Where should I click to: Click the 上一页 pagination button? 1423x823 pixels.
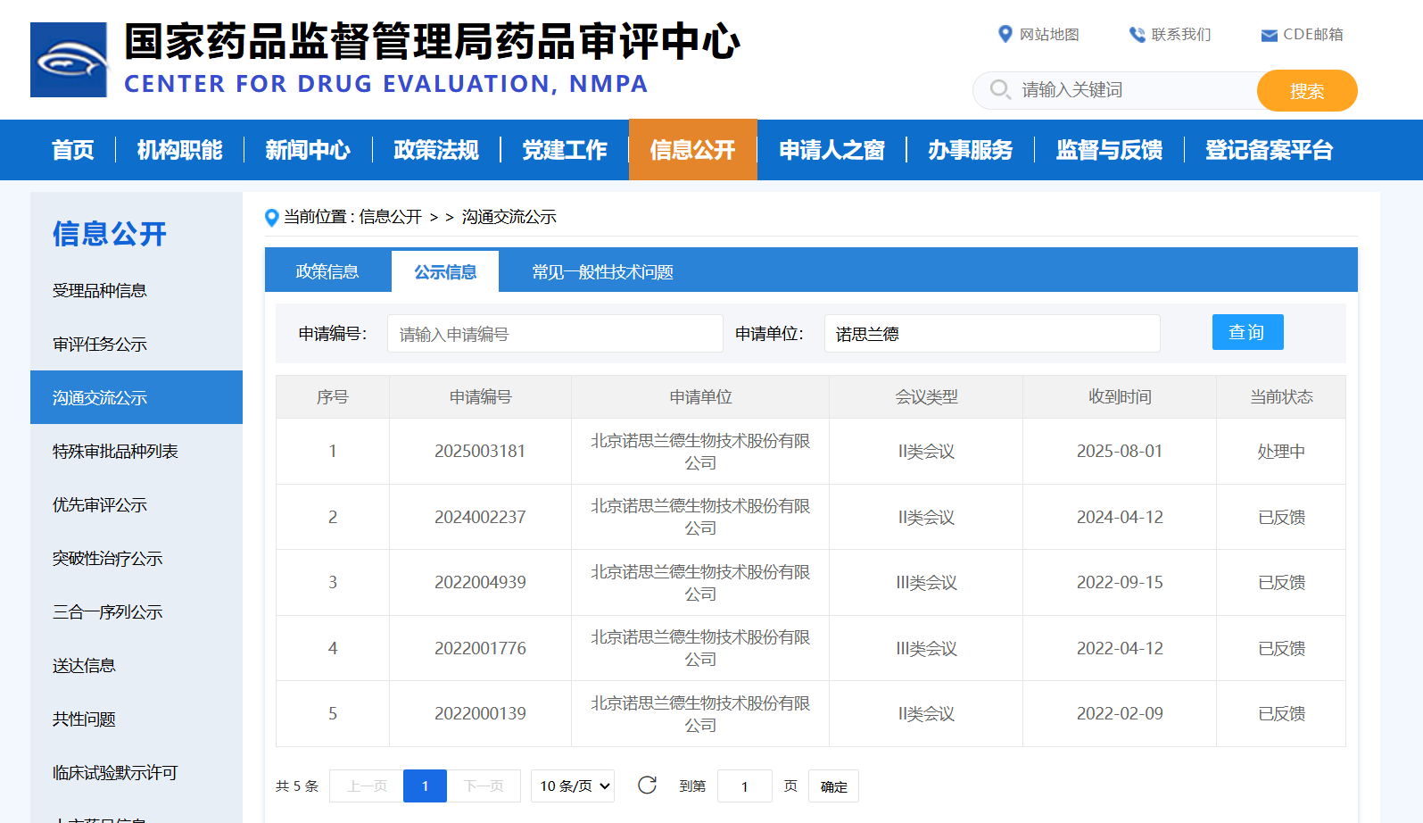[367, 786]
